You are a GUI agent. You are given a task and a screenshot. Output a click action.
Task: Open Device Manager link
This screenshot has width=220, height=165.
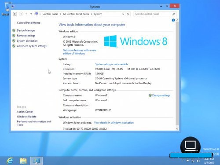26,30
